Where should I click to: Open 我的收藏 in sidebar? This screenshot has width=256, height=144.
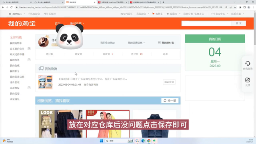tap(15, 66)
